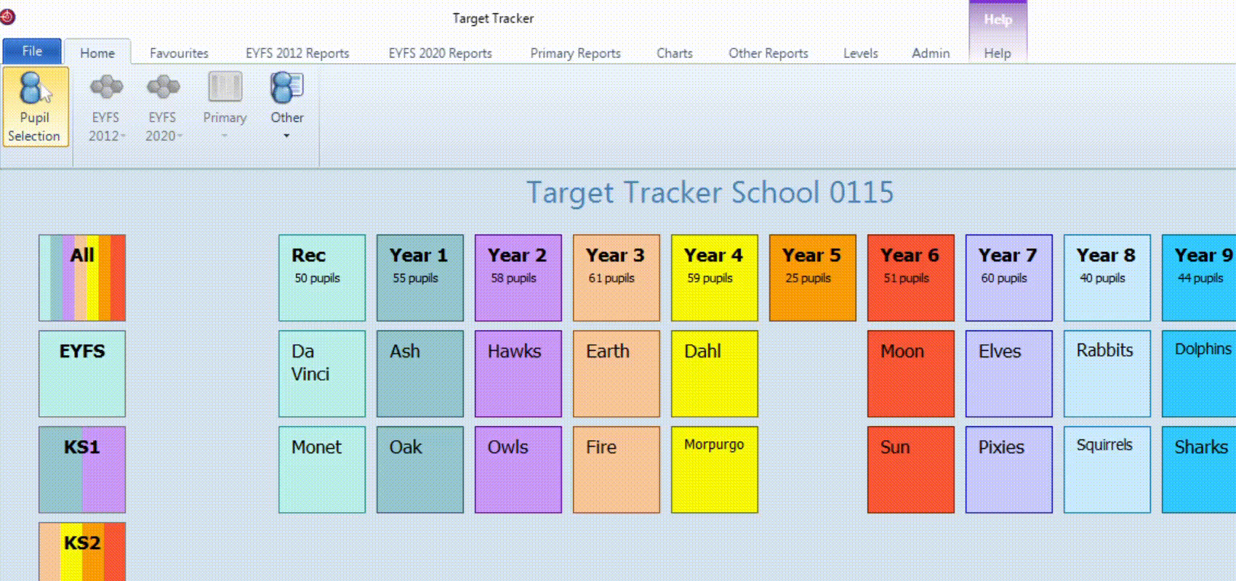
Task: Open the Admin tab
Action: pyautogui.click(x=931, y=53)
